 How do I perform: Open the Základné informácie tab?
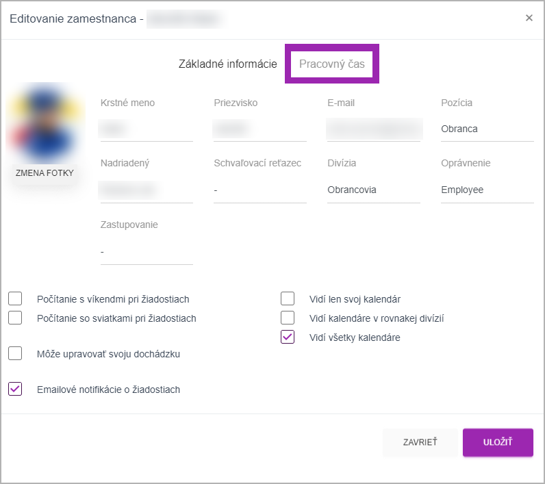coord(228,64)
